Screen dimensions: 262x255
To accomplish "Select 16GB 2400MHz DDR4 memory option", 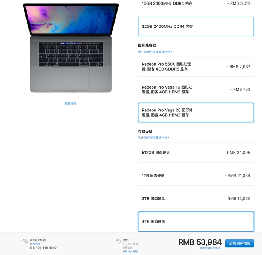I will [196, 6].
